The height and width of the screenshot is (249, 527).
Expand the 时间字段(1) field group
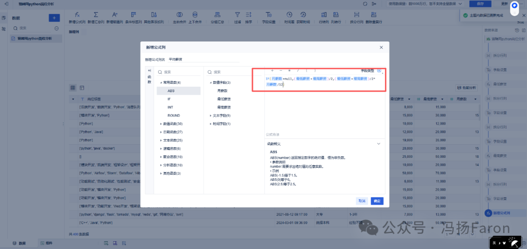point(210,124)
